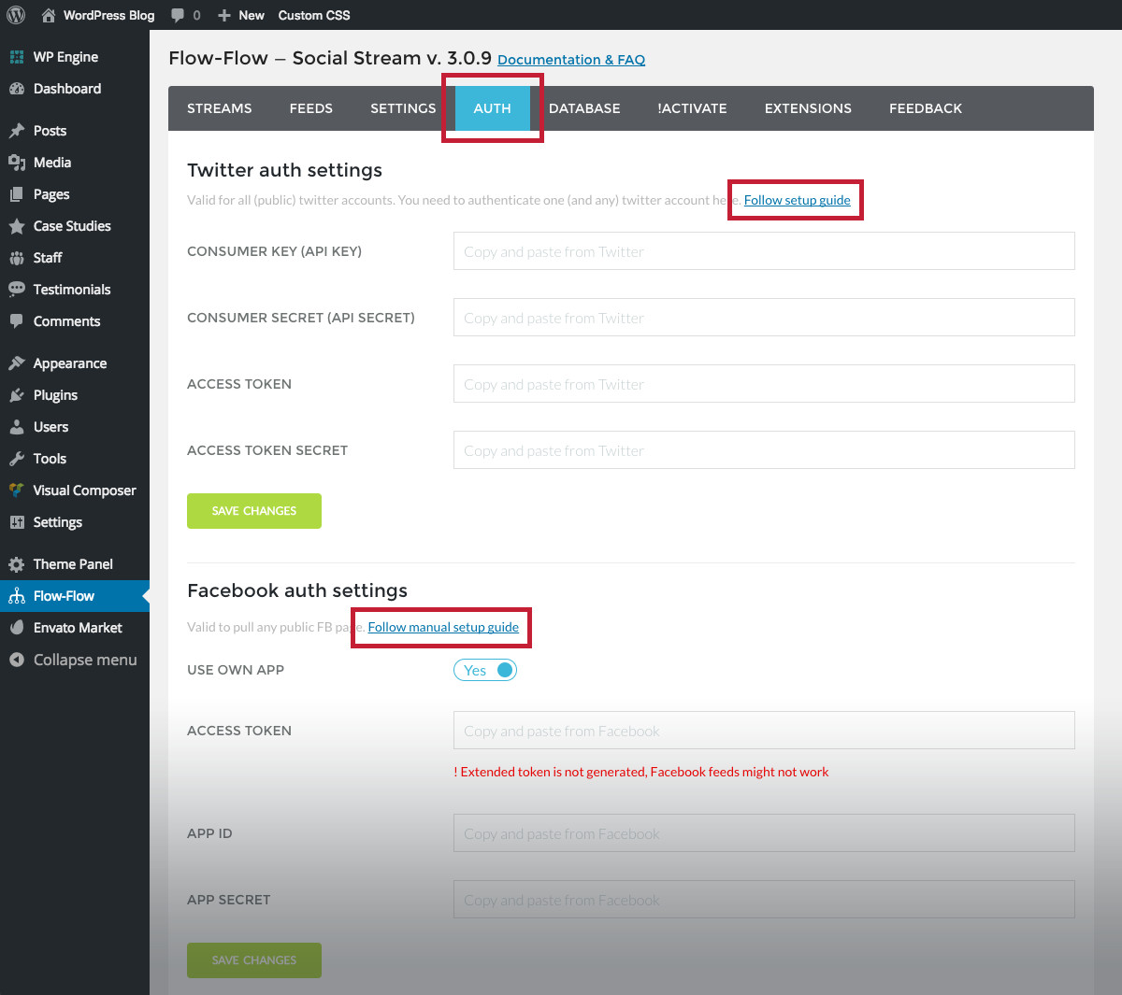The width and height of the screenshot is (1122, 995).
Task: Open the Twitter Follow setup guide link
Action: click(798, 200)
